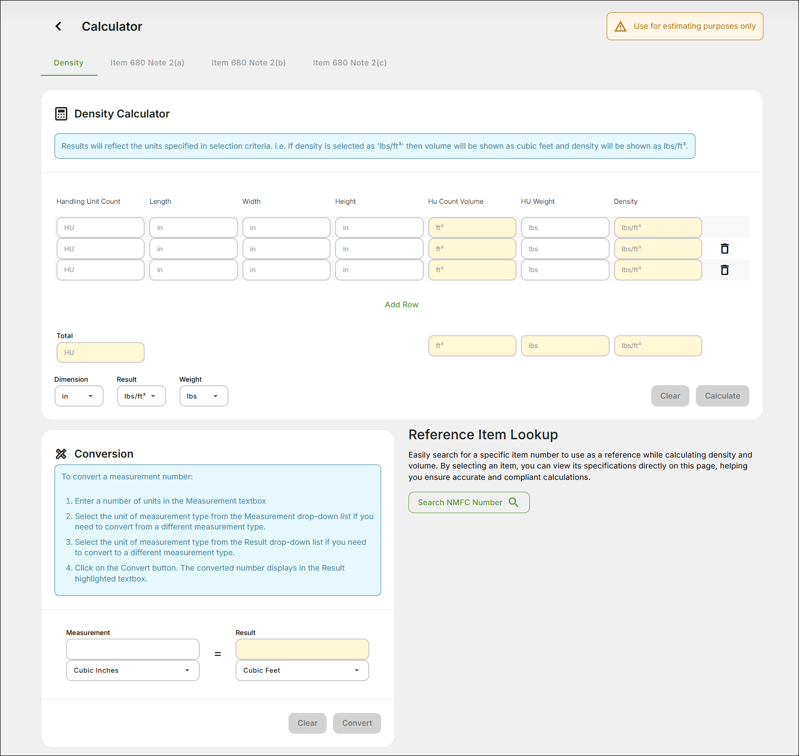Open the Weight lbs dropdown

(x=204, y=396)
